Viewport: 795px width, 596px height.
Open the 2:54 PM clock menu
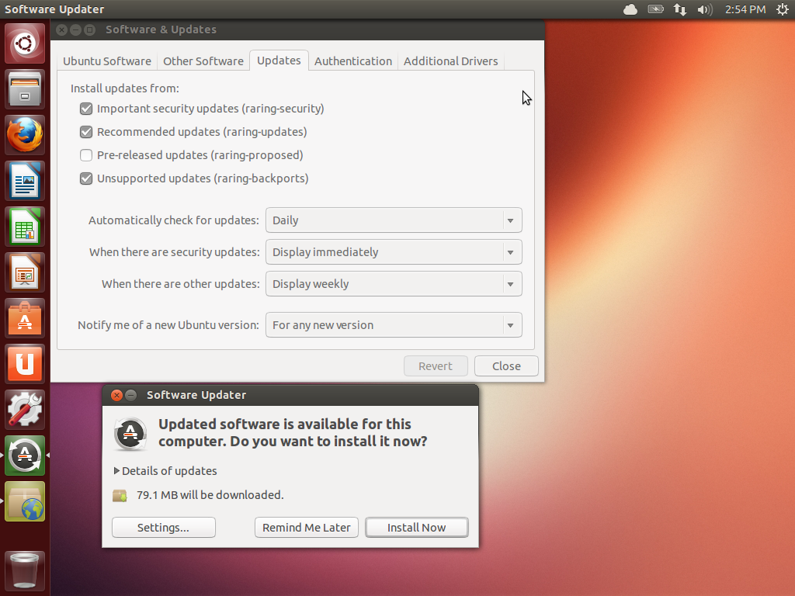pyautogui.click(x=745, y=9)
